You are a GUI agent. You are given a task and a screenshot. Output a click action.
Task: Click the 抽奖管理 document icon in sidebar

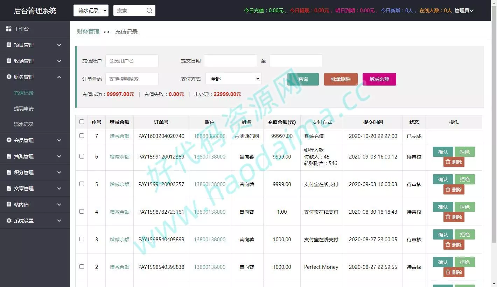coord(9,156)
